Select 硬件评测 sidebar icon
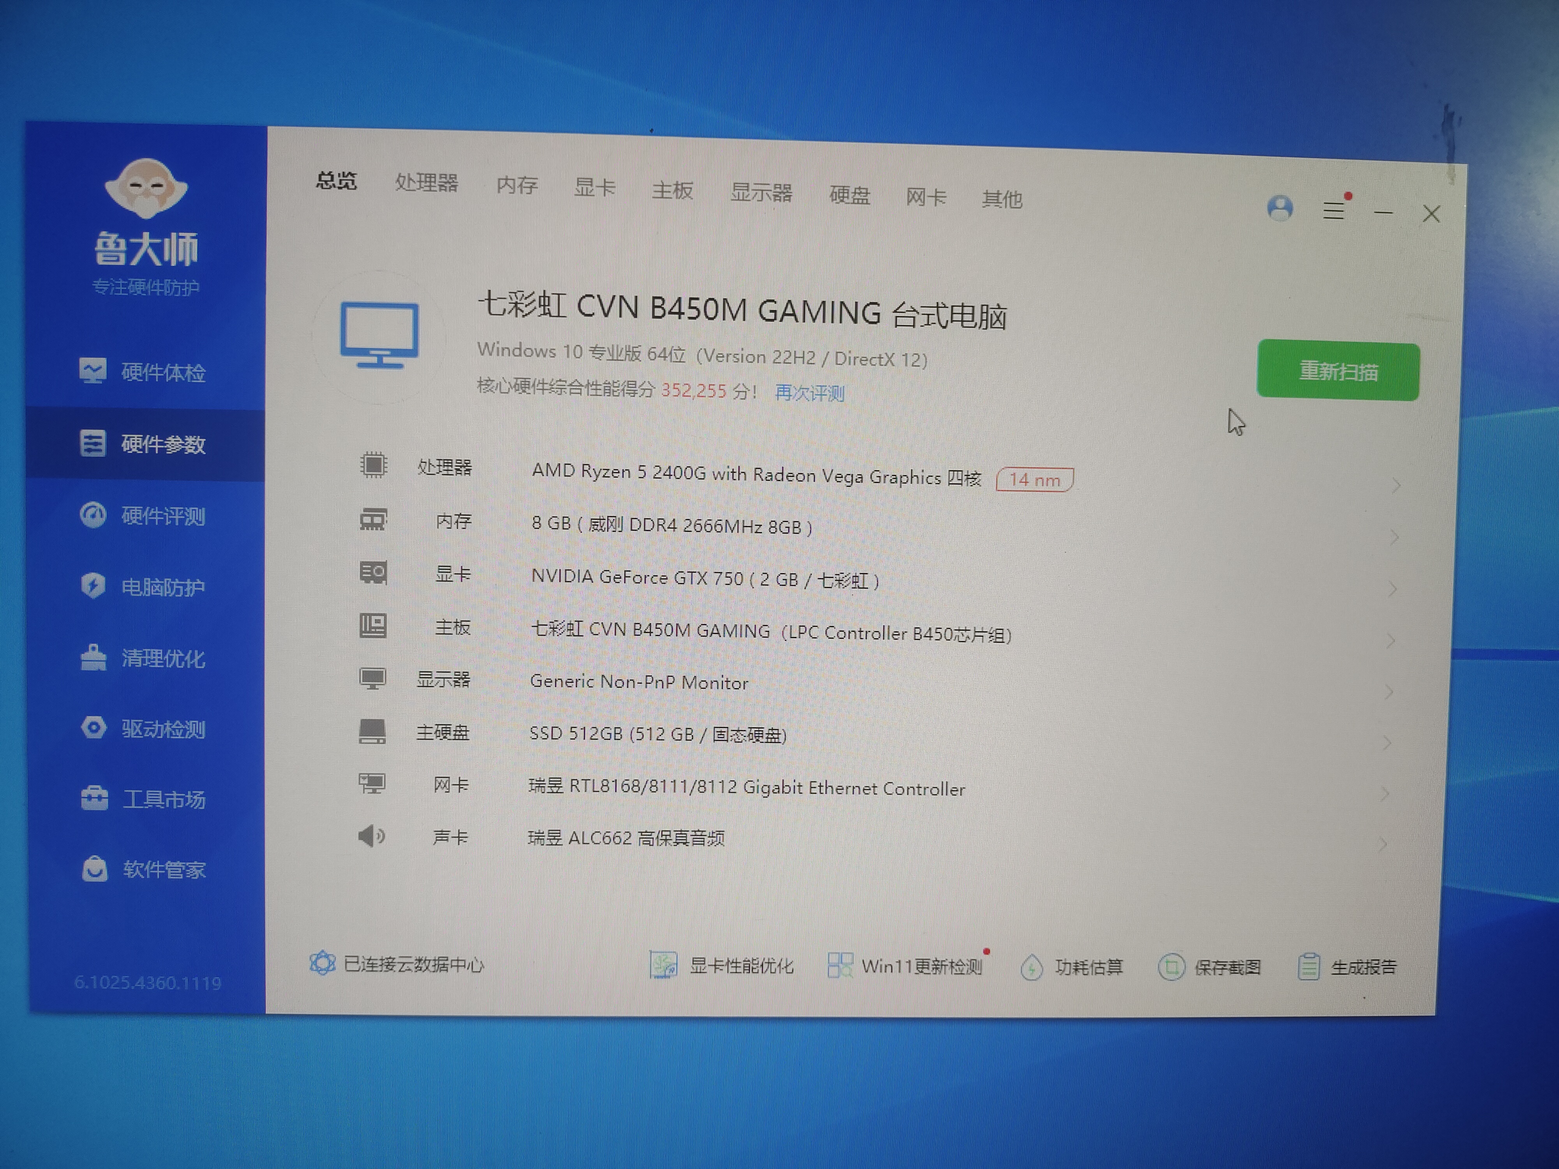Screen dimensions: 1559x1169 [x=93, y=515]
